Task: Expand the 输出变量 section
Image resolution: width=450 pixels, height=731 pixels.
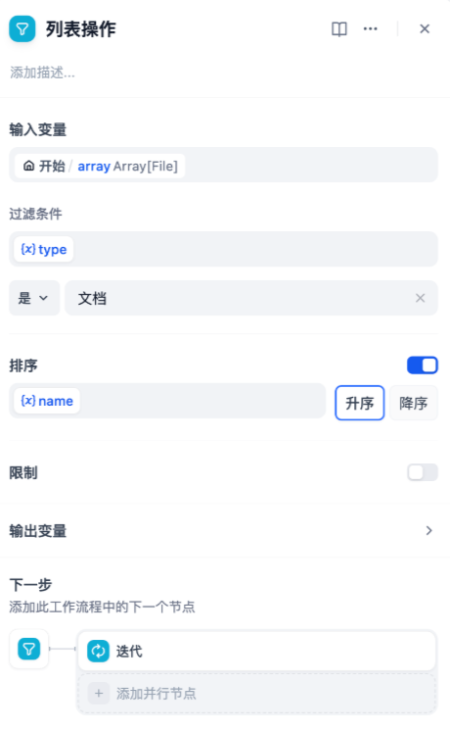Action: pos(223,530)
